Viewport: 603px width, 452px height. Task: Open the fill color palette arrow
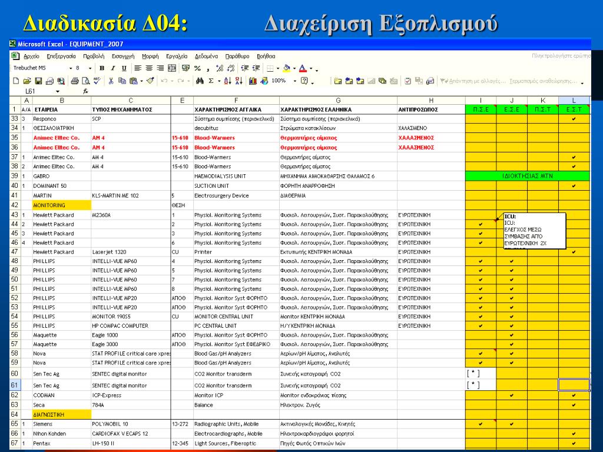[x=294, y=68]
